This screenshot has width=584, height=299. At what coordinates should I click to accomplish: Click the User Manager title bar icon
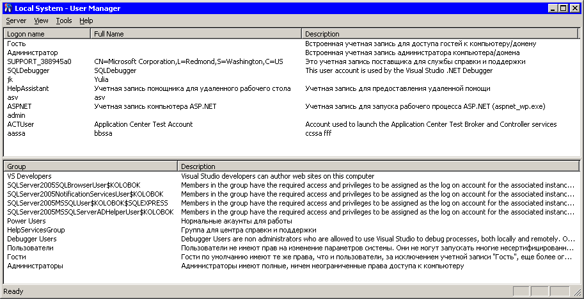click(8, 8)
